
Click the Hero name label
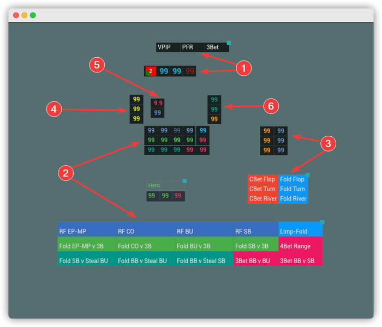(x=153, y=186)
